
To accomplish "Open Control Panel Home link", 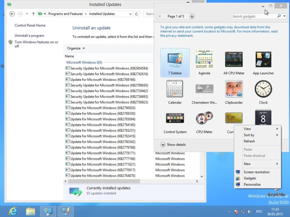I will pos(30,25).
